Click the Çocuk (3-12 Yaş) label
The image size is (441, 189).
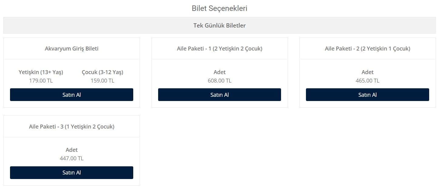point(103,72)
